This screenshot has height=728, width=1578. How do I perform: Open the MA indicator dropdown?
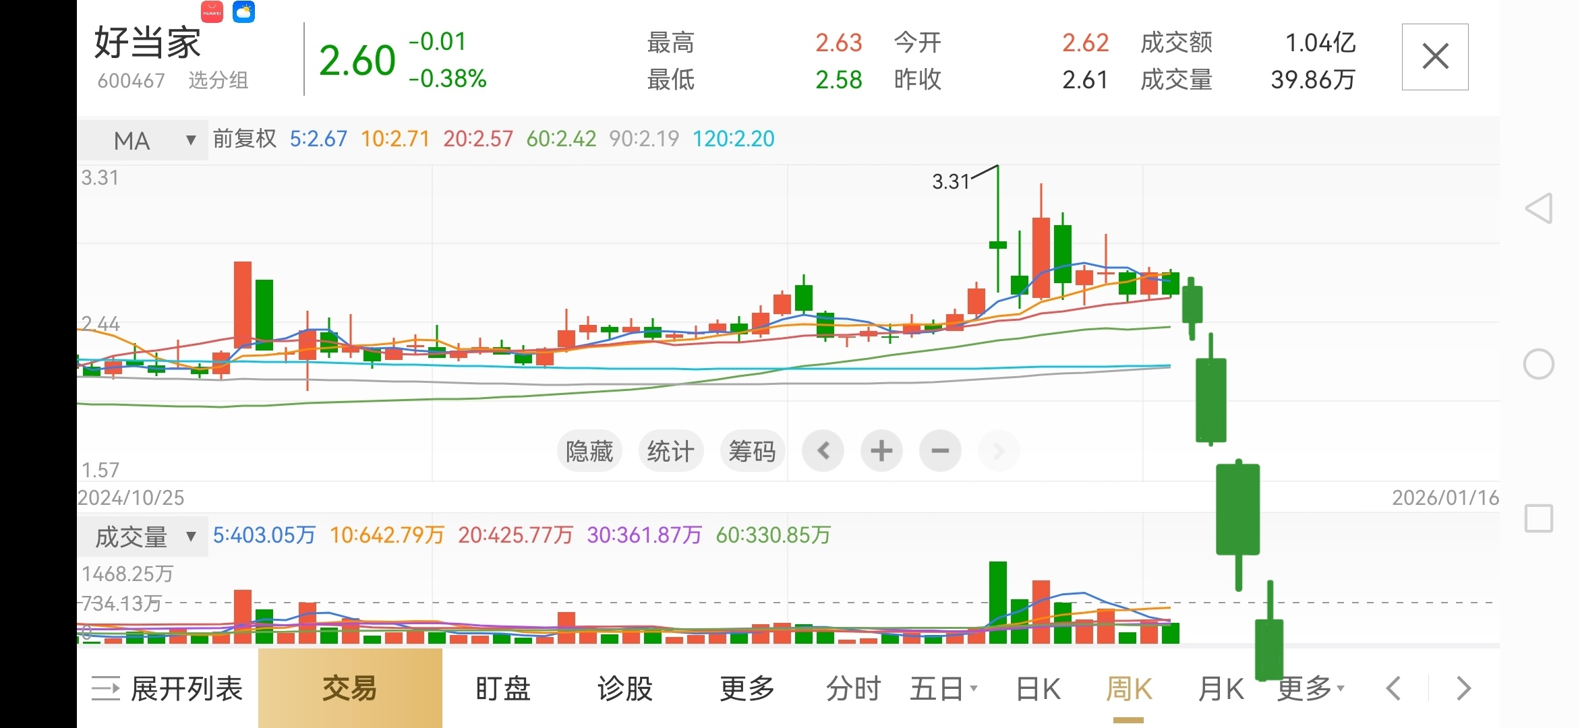(x=143, y=140)
